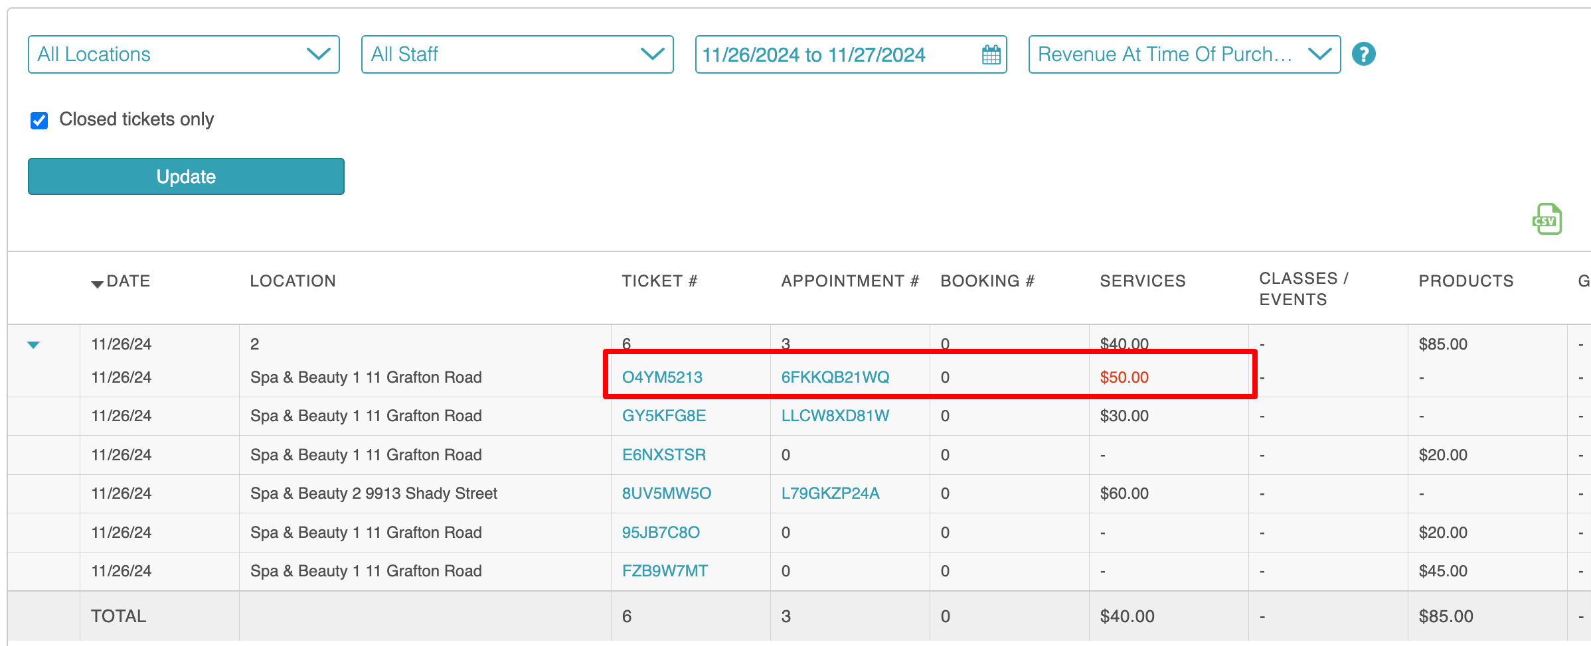The width and height of the screenshot is (1591, 646).
Task: Click the red $50.00 services amount
Action: coord(1124,377)
